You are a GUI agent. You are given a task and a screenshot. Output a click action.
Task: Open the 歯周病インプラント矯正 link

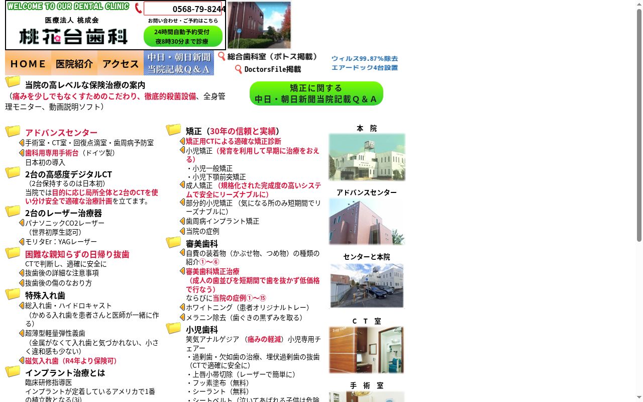point(223,221)
